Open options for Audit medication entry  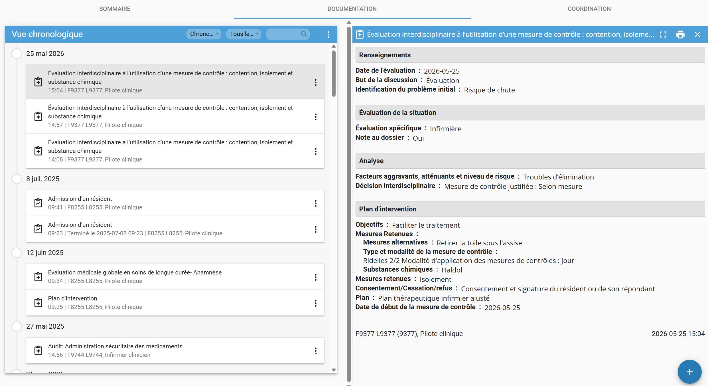(315, 351)
